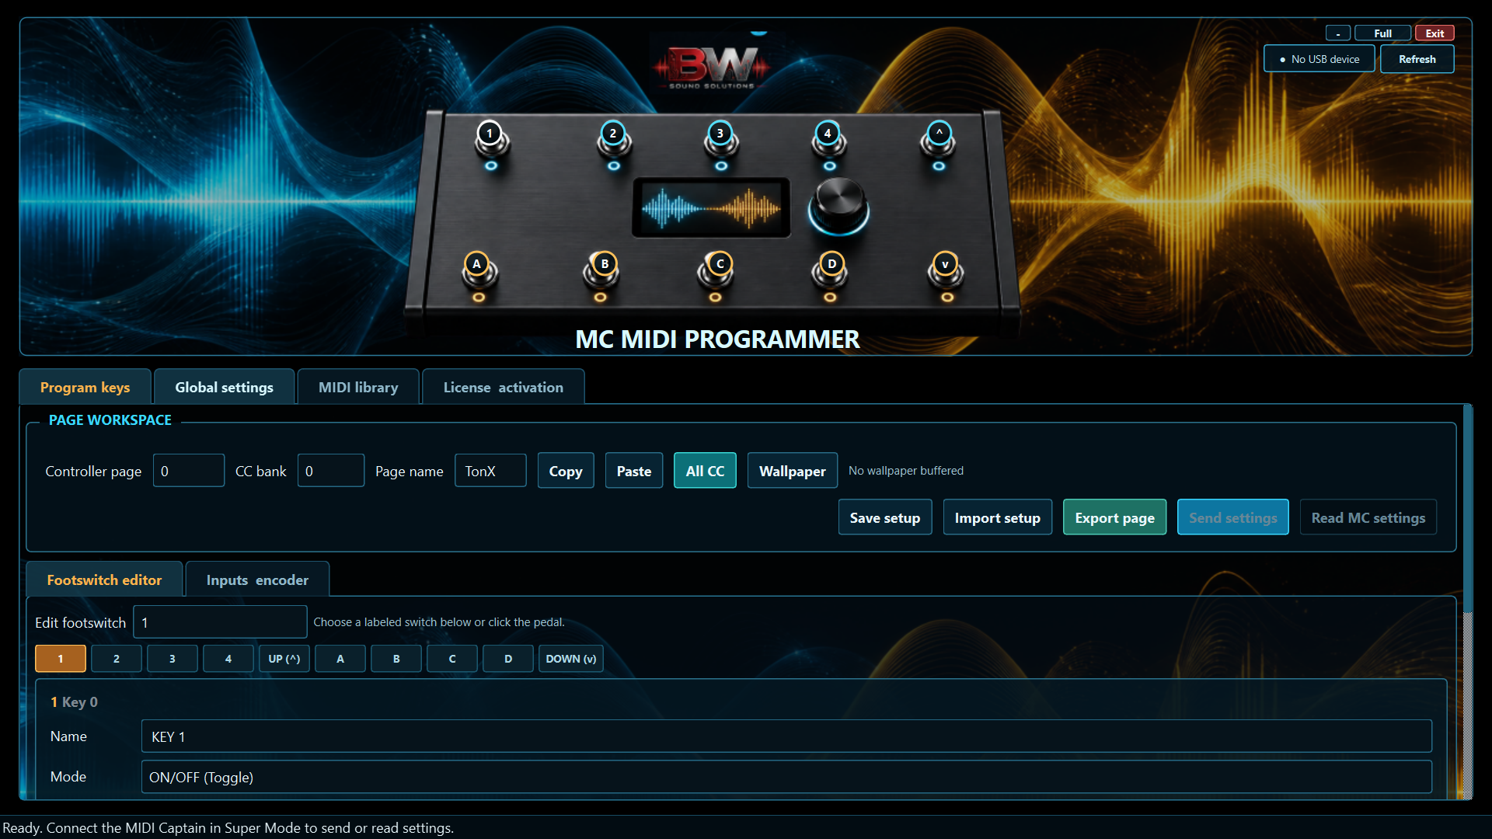Viewport: 1492px width, 839px height.
Task: Click the 'Choose a labeled switch below' hint text
Action: tap(439, 622)
